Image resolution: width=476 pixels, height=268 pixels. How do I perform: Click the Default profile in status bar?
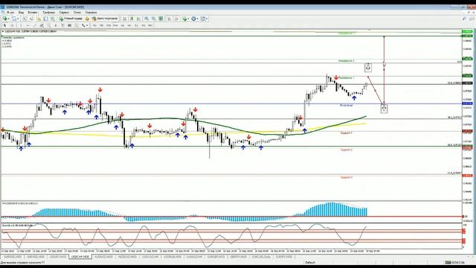coord(310,262)
